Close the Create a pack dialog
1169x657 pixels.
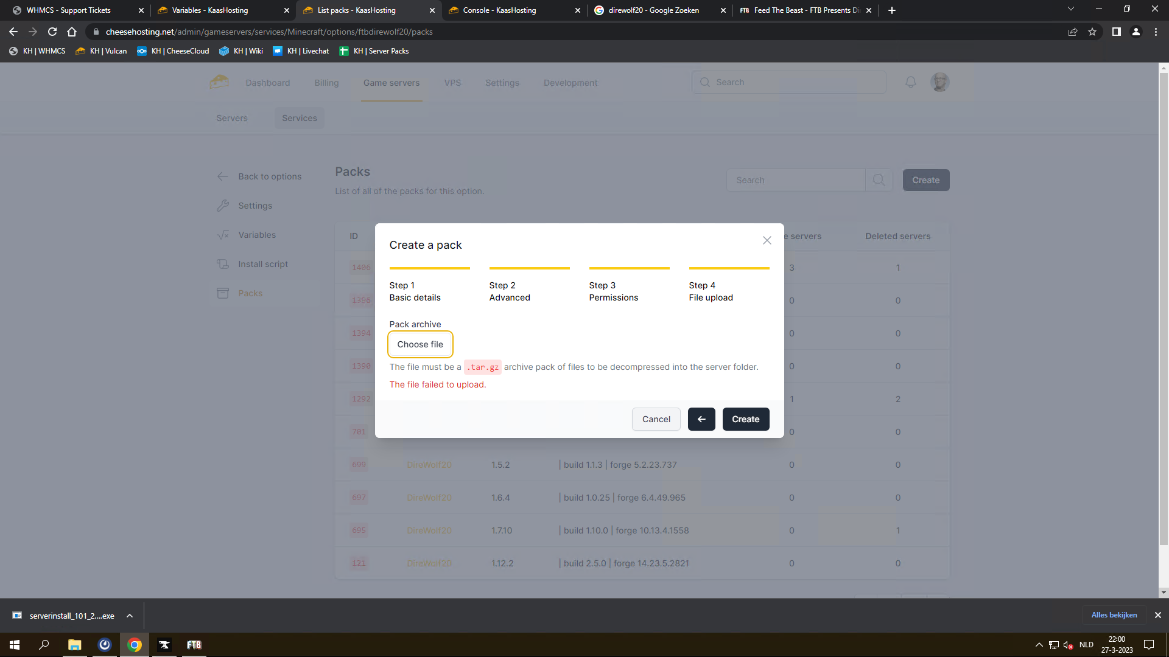pos(767,240)
